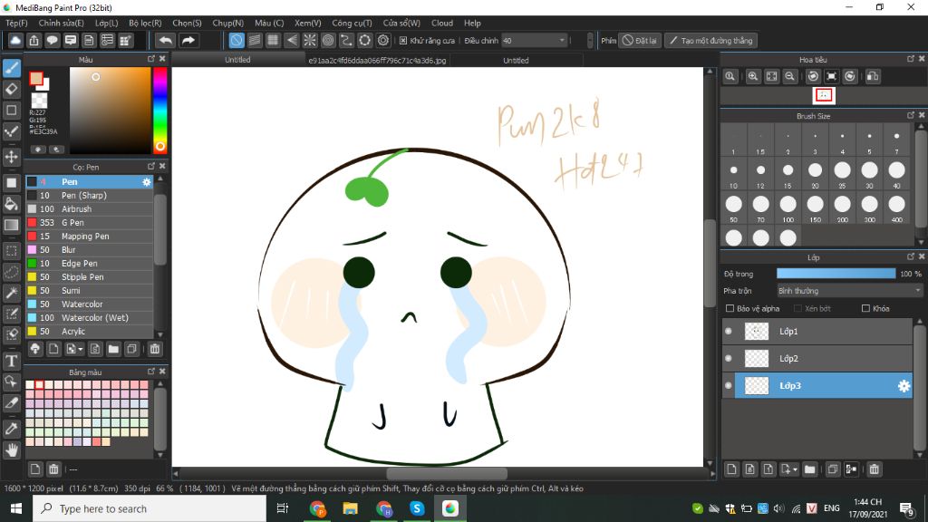
Task: Select the Brush tool in the left toolbox
Action: pos(11,68)
